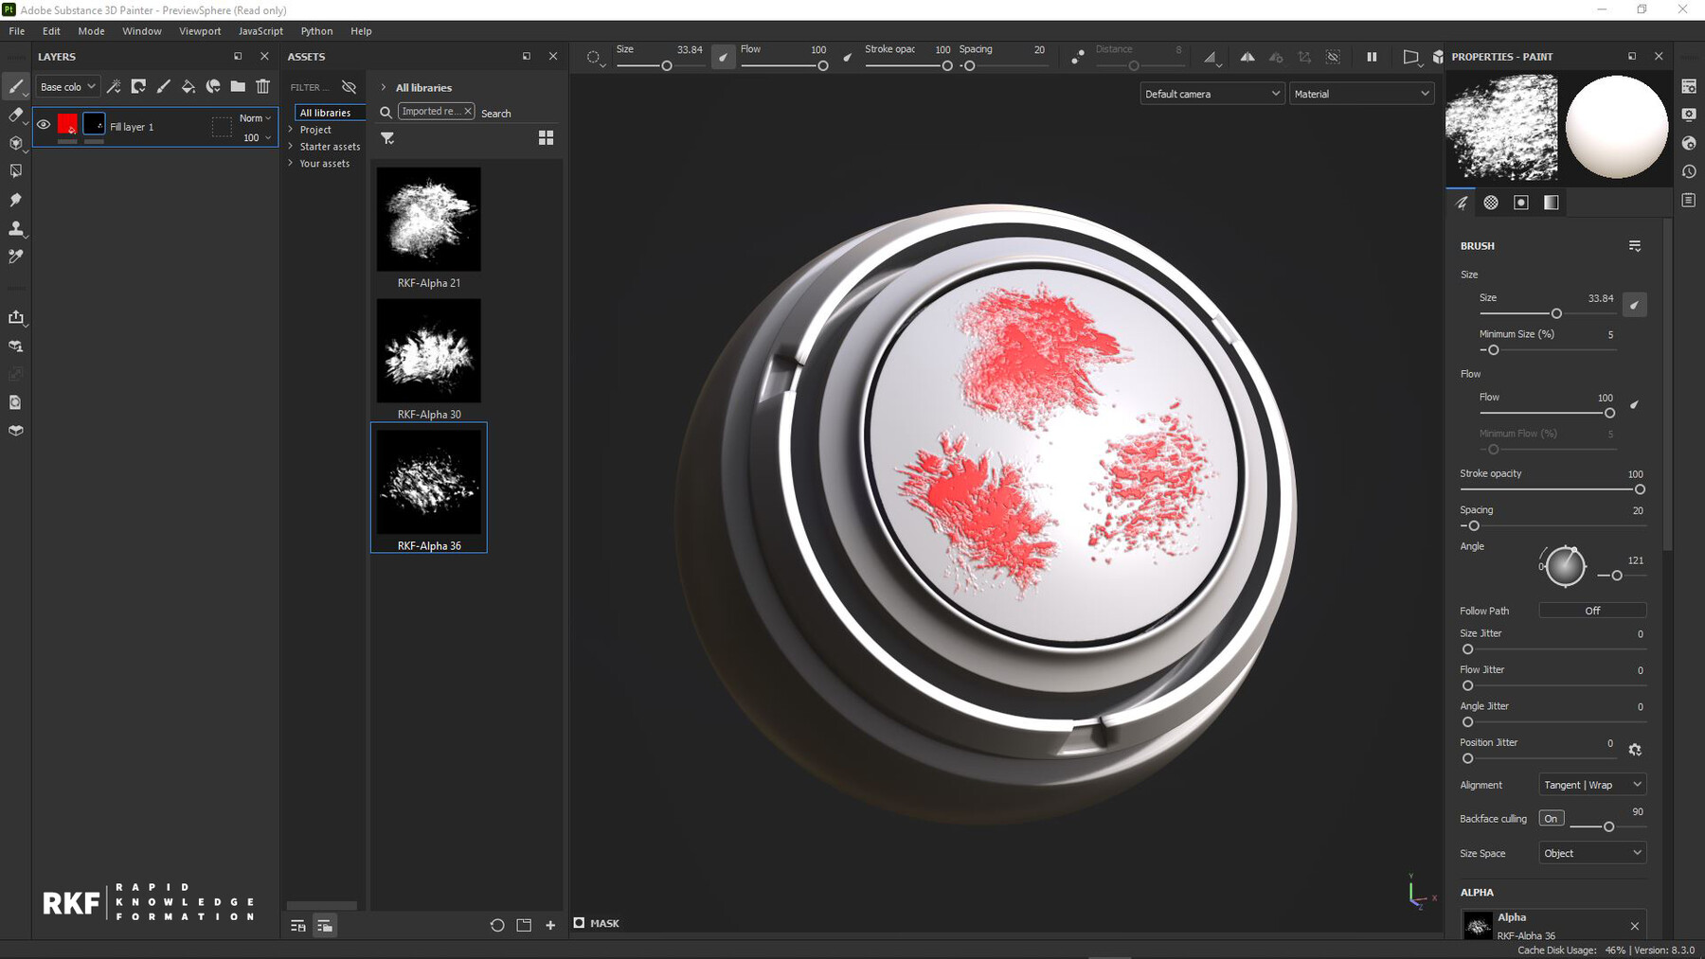
Task: Open the Default camera dropdown
Action: [x=1211, y=93]
